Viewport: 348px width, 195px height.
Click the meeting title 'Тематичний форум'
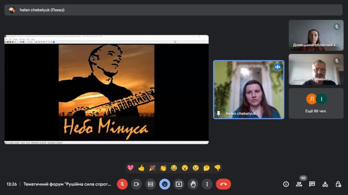pos(67,184)
